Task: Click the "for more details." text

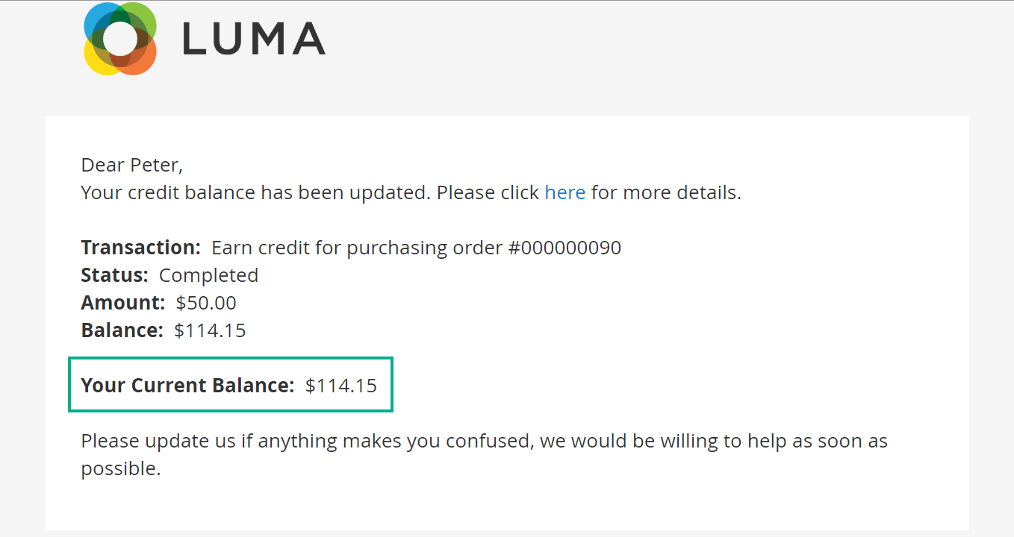Action: 666,192
